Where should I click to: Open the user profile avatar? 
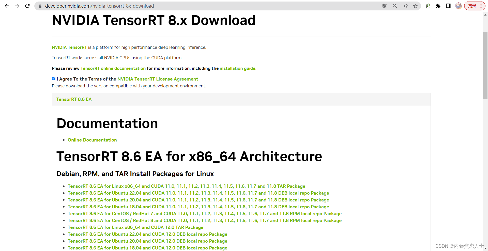459,6
